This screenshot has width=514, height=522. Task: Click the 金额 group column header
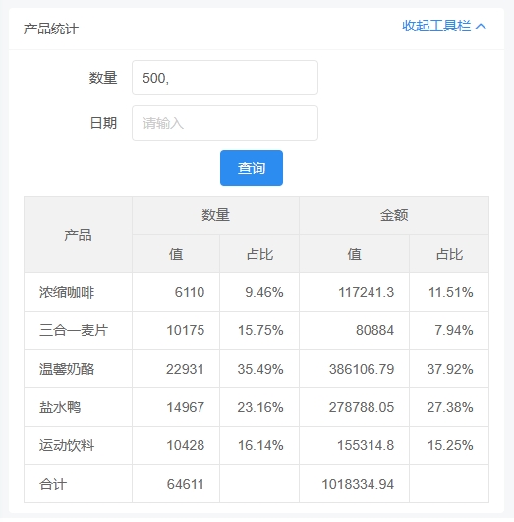pyautogui.click(x=394, y=215)
